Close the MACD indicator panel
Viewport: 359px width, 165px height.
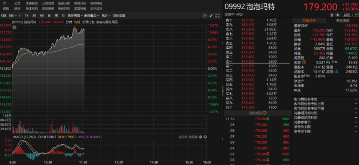click(x=205, y=137)
